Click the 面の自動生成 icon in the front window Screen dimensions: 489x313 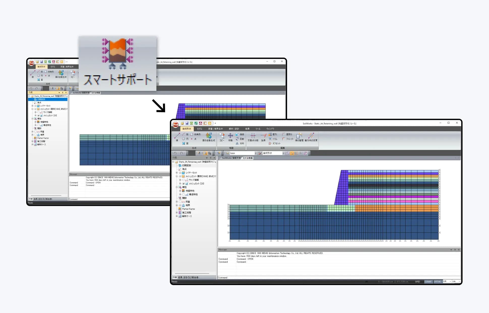(x=209, y=137)
